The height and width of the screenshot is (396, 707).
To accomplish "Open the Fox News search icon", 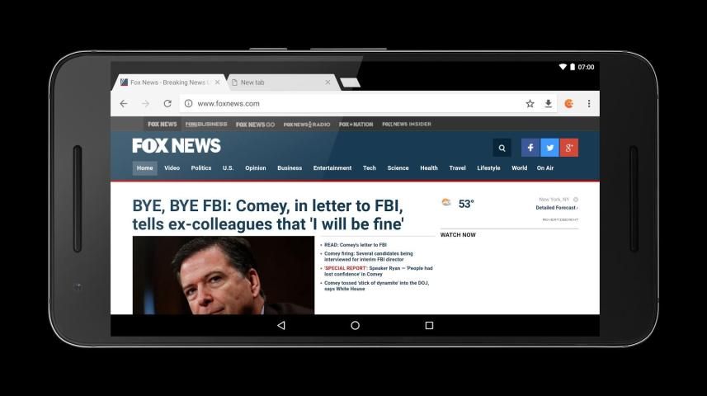I will [502, 148].
